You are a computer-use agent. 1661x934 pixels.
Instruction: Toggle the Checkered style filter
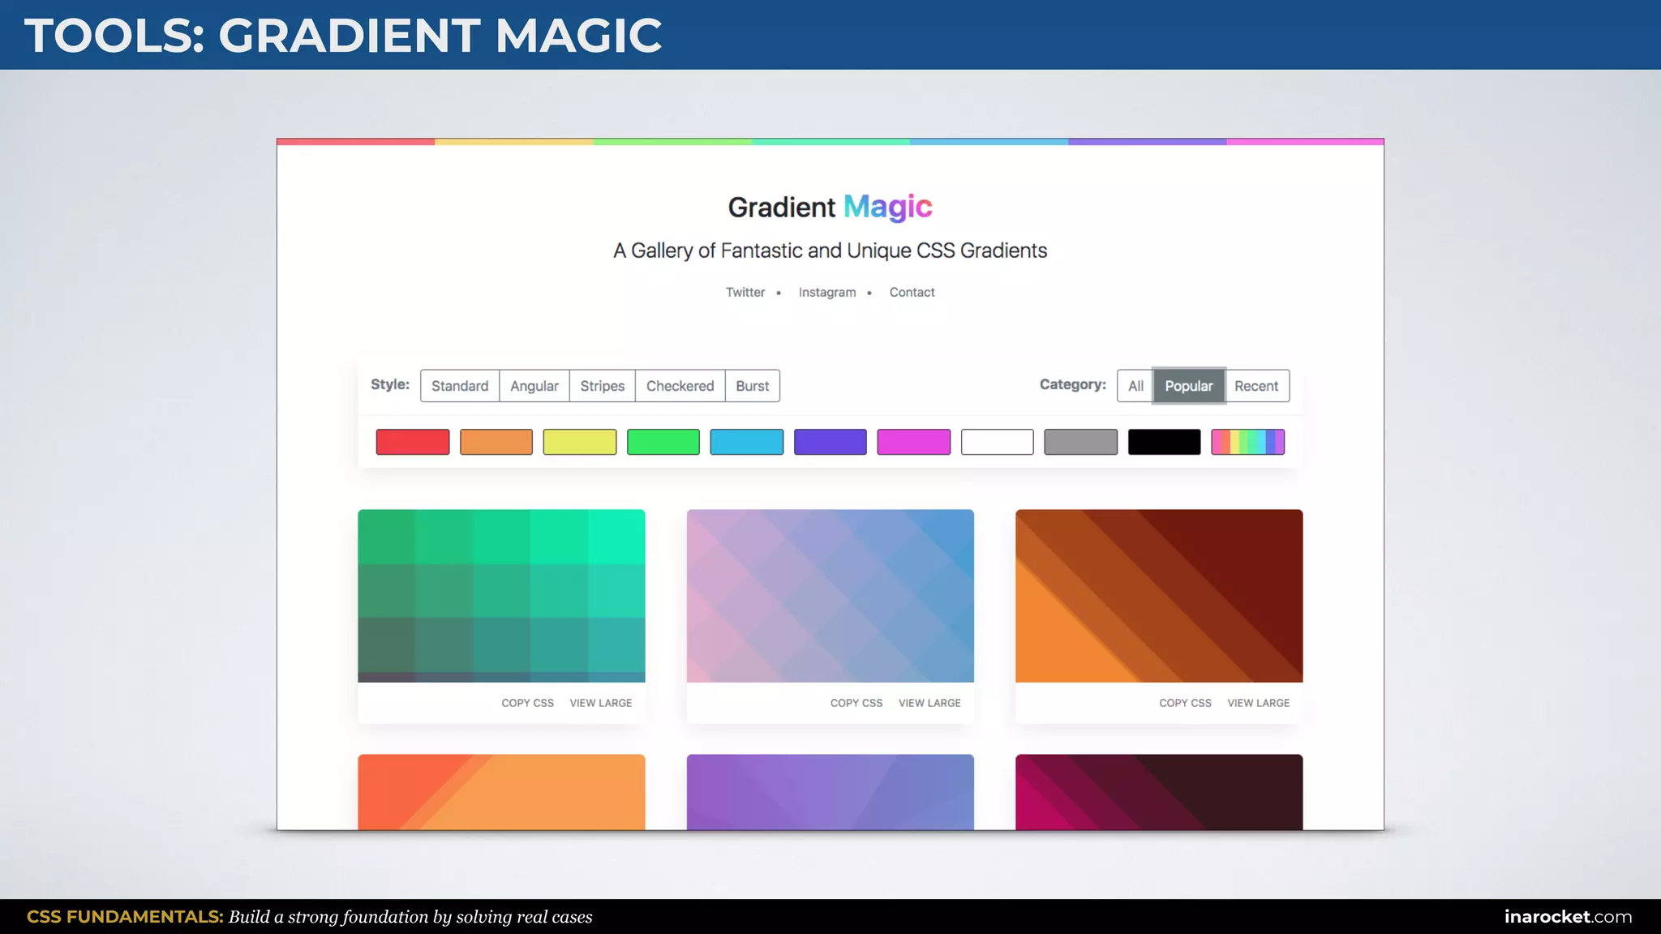tap(680, 386)
